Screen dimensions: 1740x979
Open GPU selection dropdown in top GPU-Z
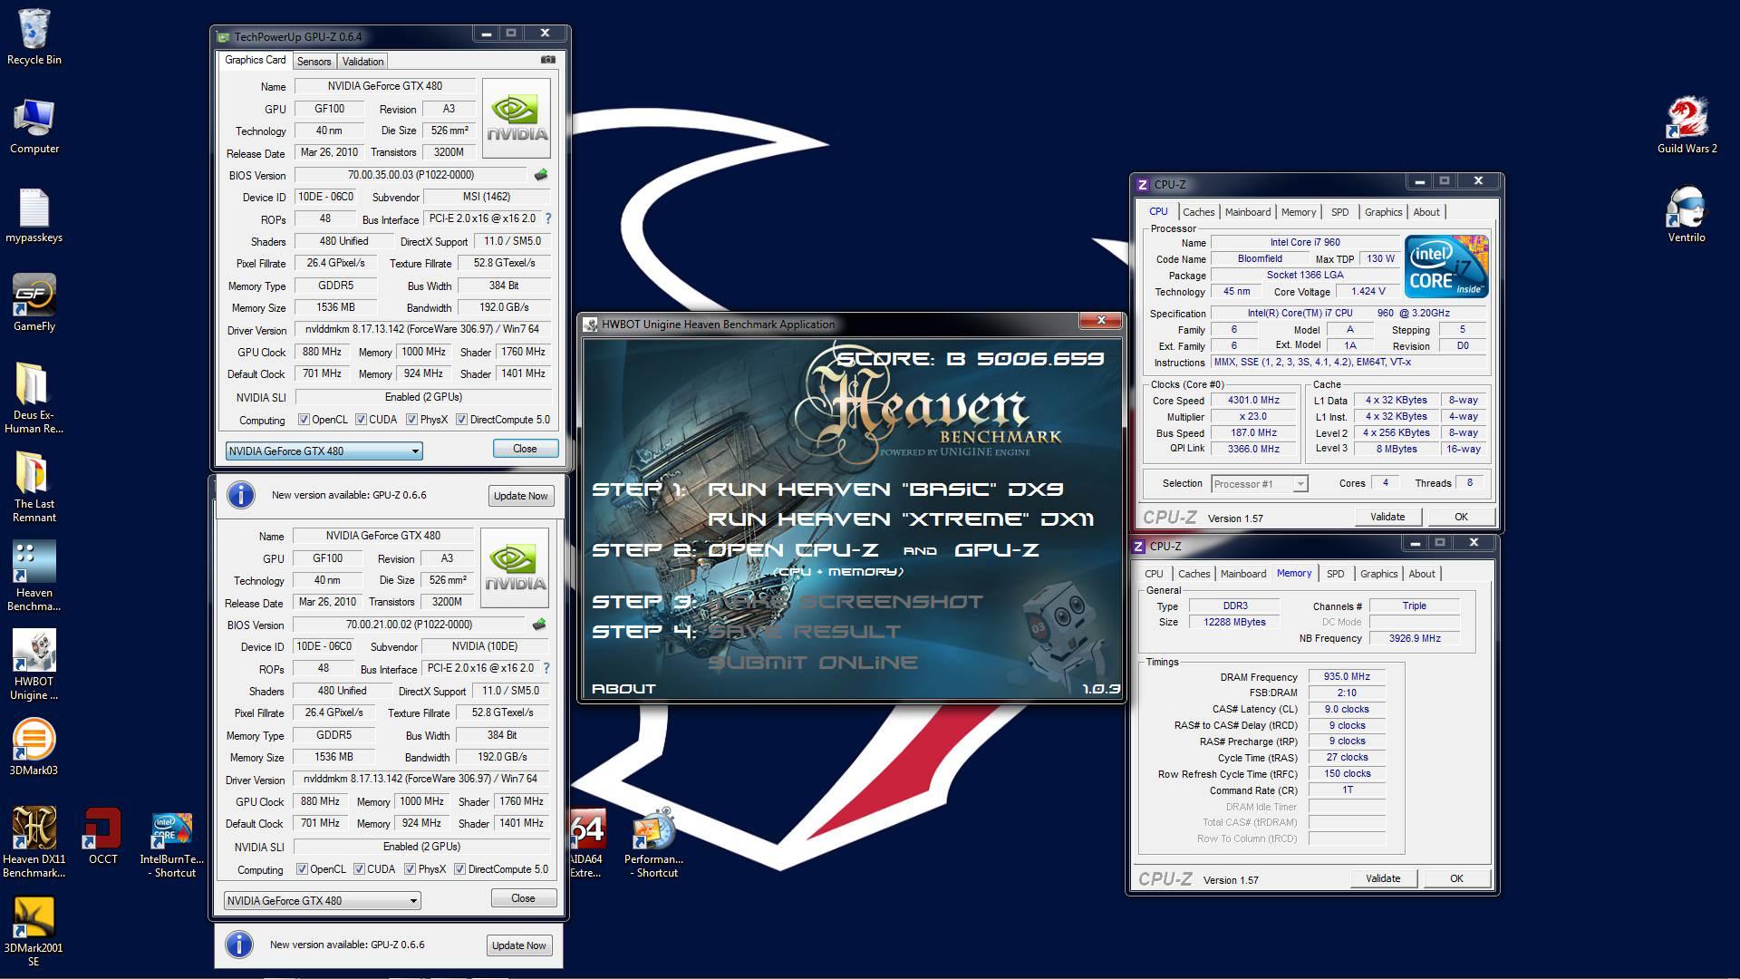324,451
